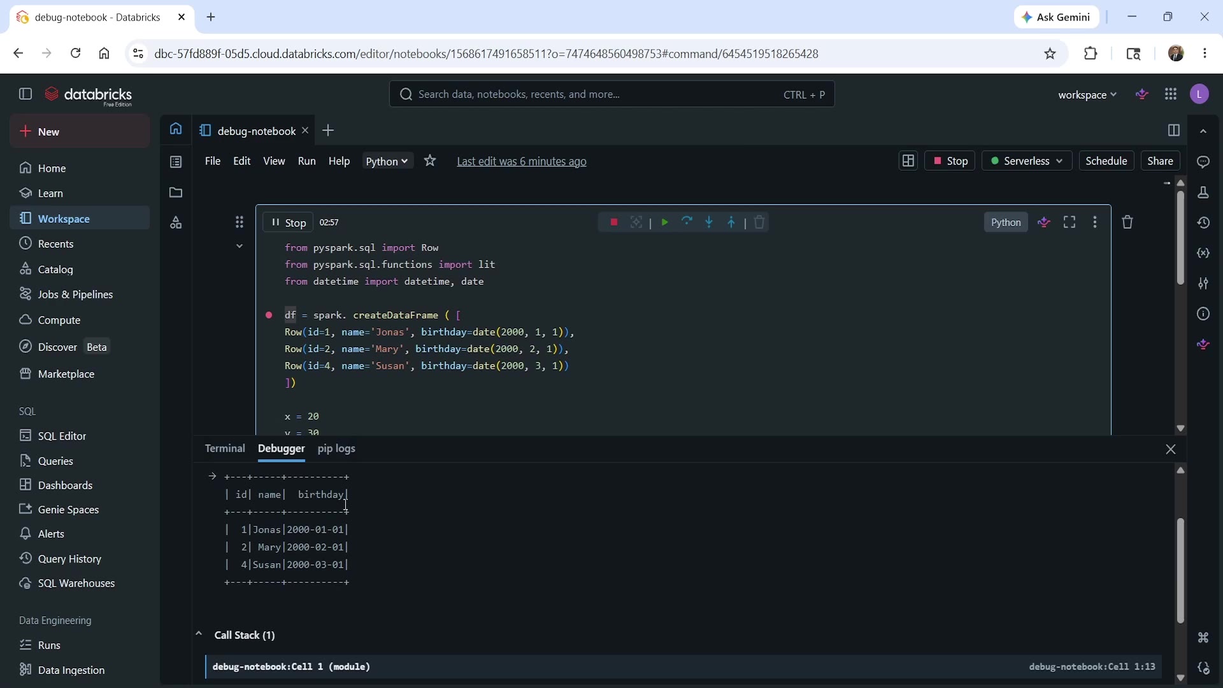Click the cell drag handle grip
Viewport: 1223px width, 688px height.
pyautogui.click(x=240, y=222)
